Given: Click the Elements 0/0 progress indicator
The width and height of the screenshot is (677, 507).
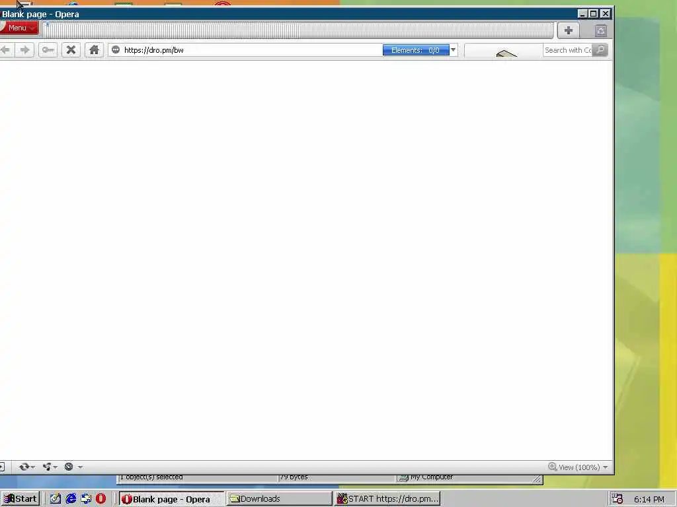Looking at the screenshot, I should pyautogui.click(x=416, y=50).
